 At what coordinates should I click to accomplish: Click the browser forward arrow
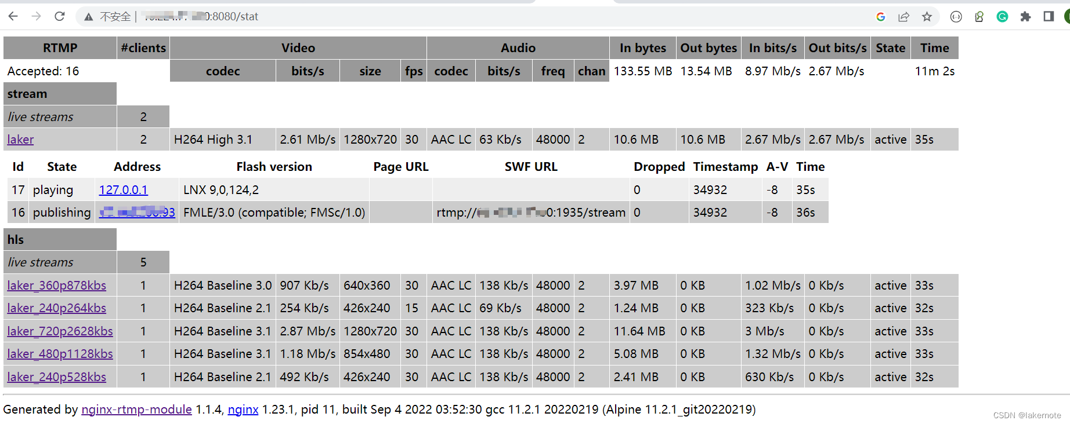pyautogui.click(x=36, y=16)
